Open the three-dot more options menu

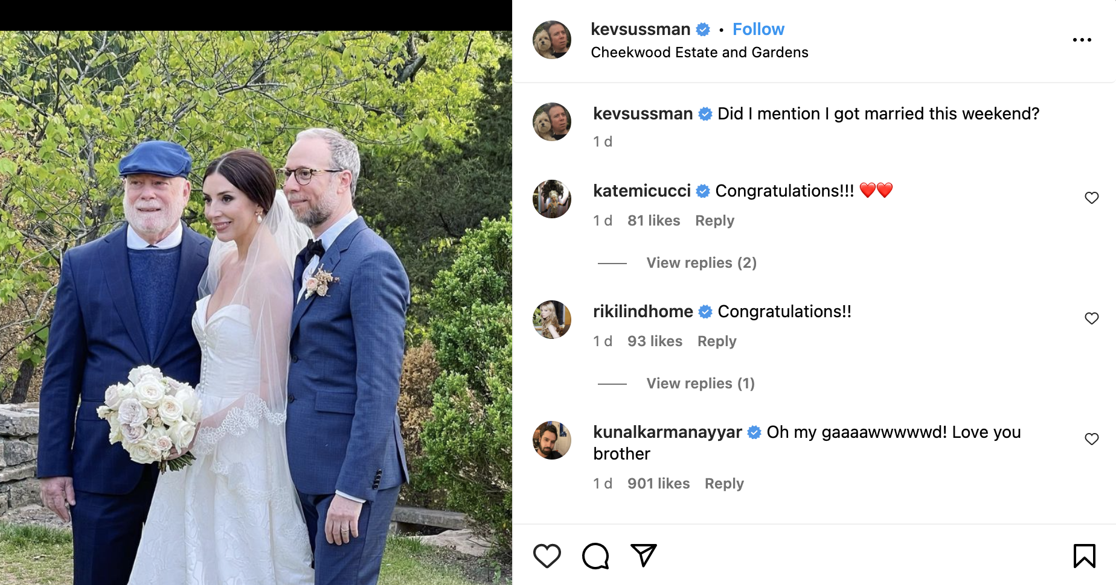pyautogui.click(x=1082, y=40)
